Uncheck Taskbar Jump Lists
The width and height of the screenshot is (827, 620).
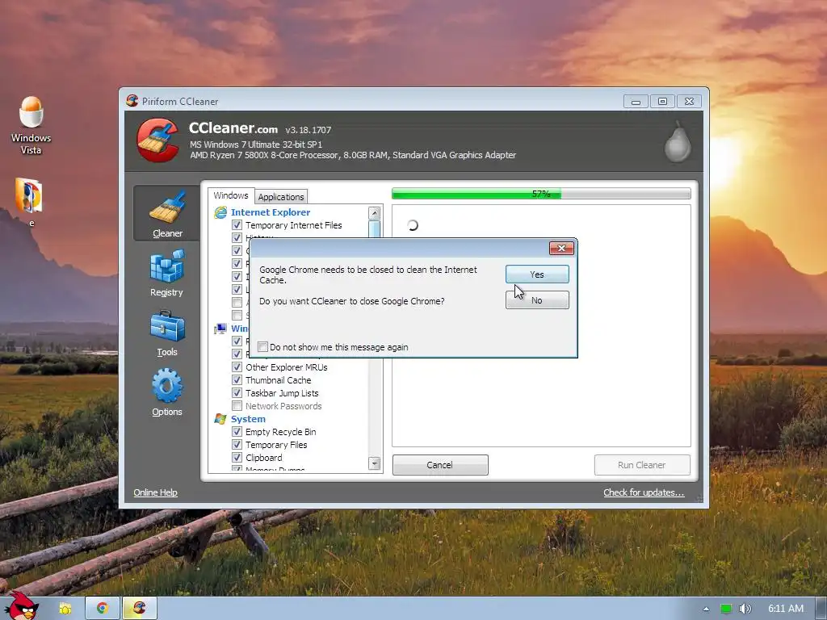pyautogui.click(x=237, y=393)
